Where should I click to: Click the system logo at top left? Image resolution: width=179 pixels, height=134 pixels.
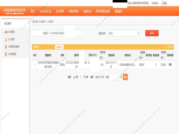[14, 11]
